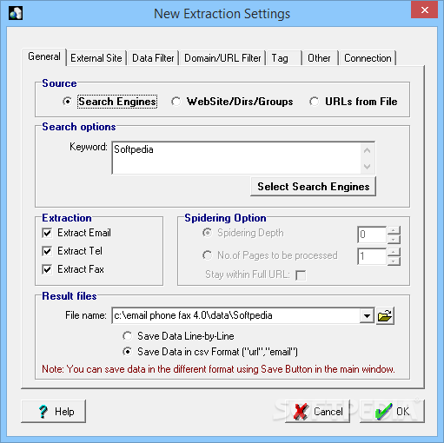Expand the File name dropdown arrow
444x443 pixels.
367,315
